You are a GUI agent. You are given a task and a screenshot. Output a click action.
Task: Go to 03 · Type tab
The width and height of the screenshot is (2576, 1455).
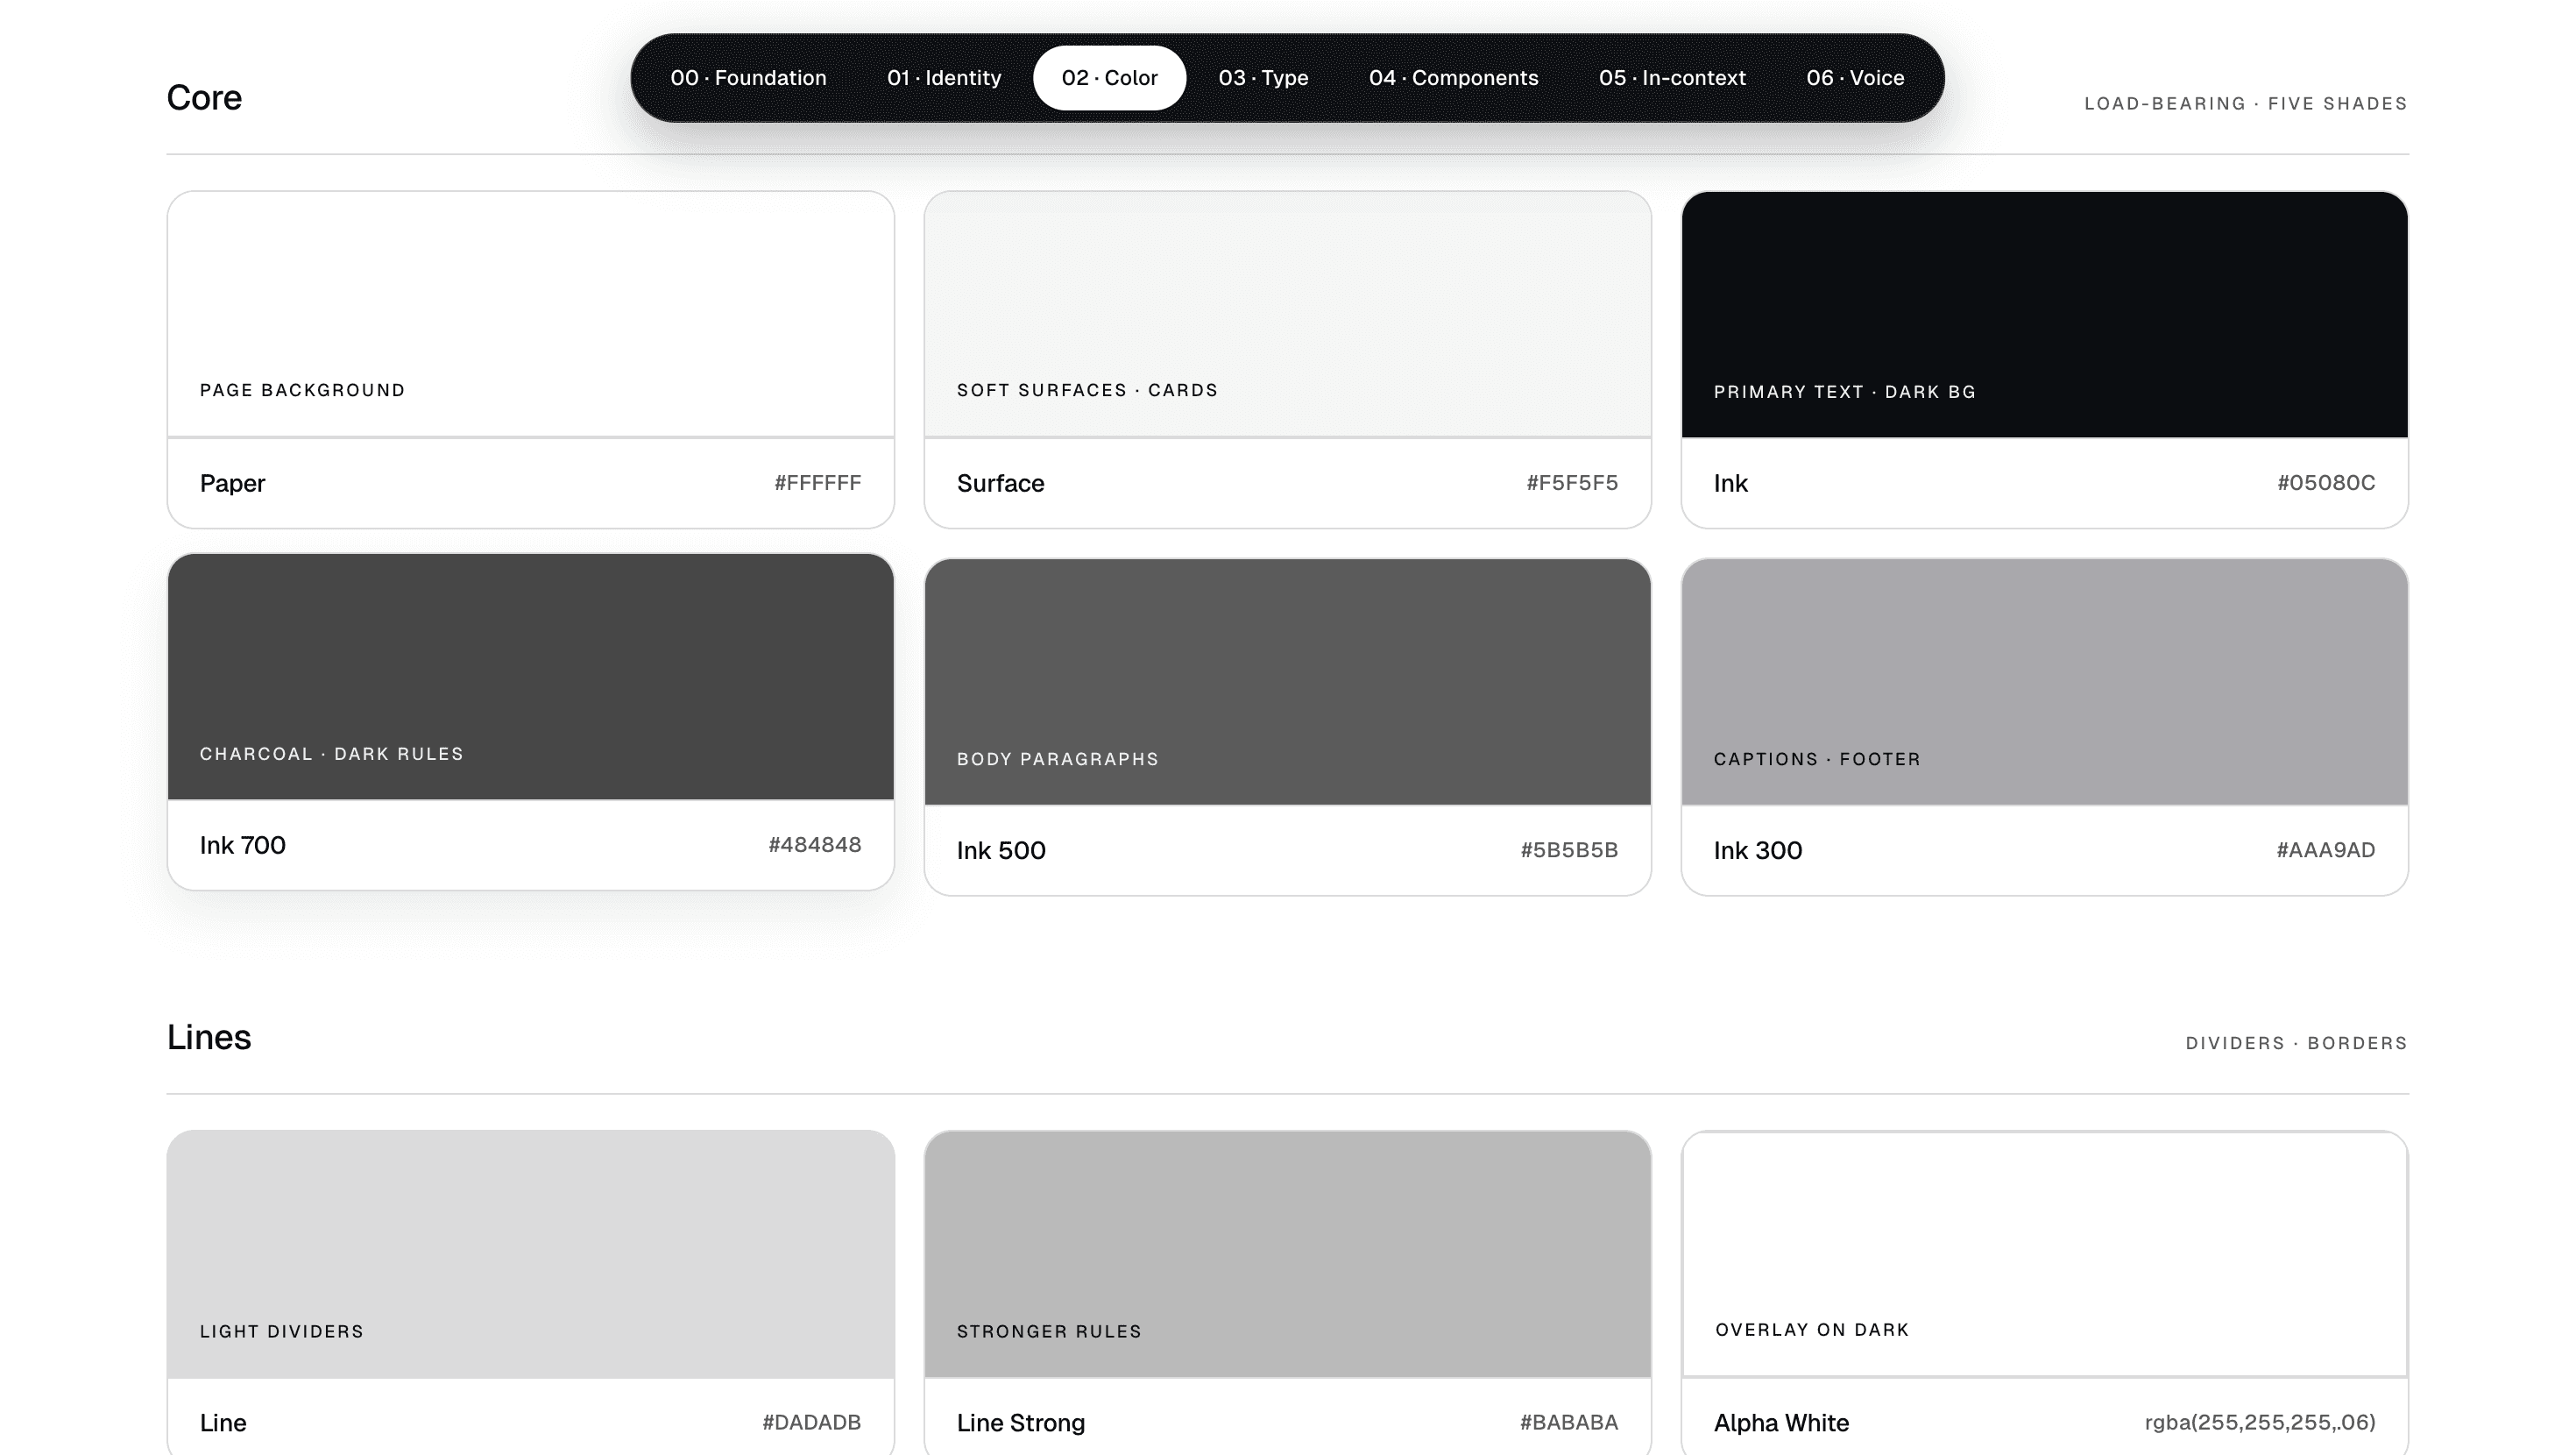1263,78
